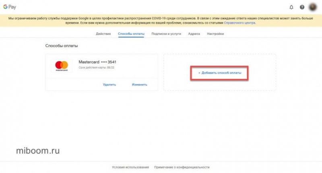
Task: Open the Подписки и услуги tab
Action: pyautogui.click(x=166, y=34)
